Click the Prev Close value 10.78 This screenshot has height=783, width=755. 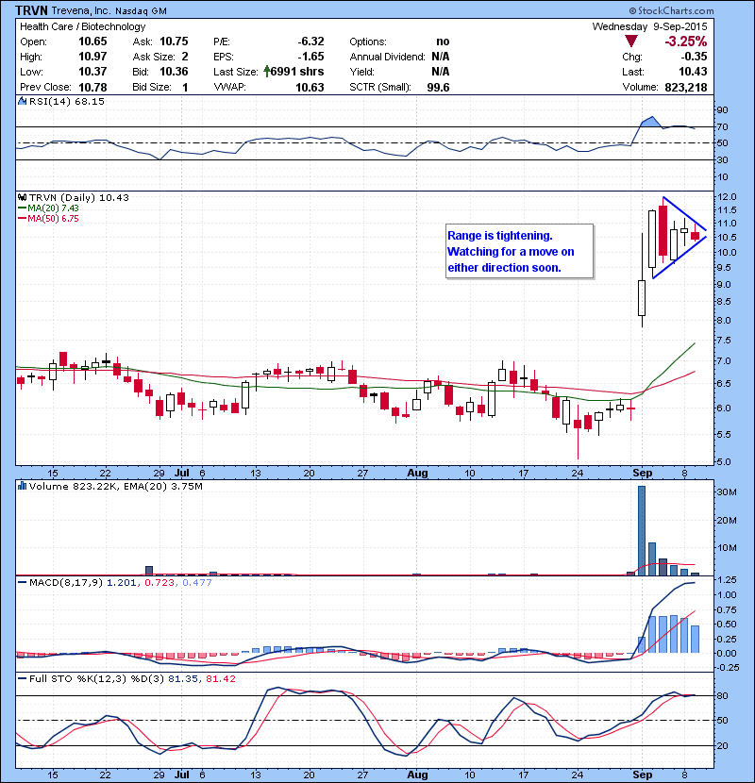[92, 87]
